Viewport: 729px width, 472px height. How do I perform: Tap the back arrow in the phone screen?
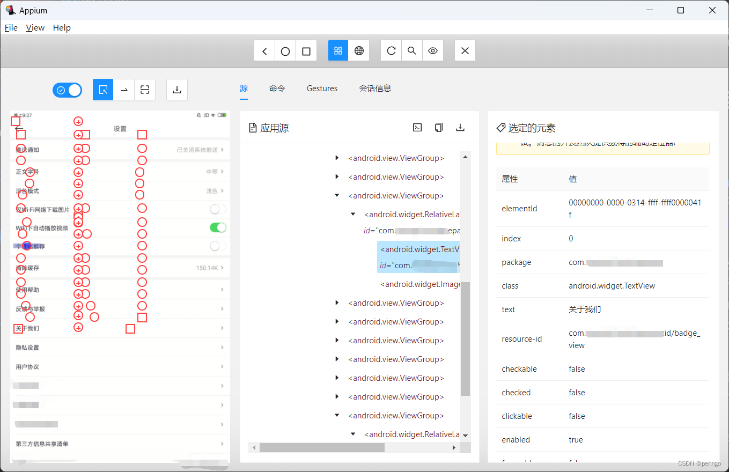click(x=19, y=129)
